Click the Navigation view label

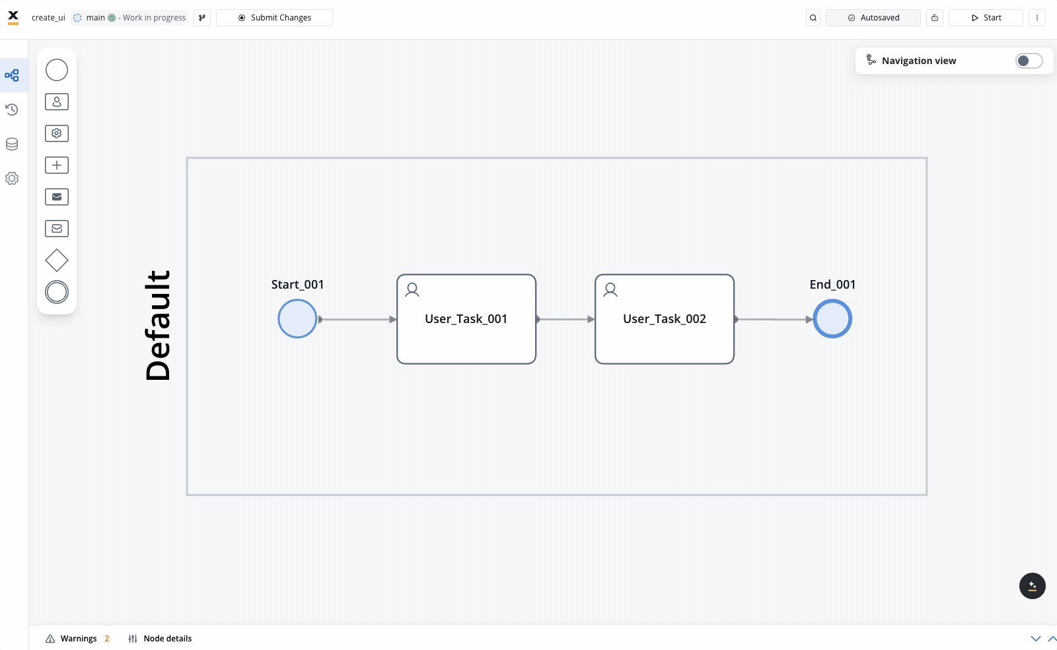tap(919, 61)
